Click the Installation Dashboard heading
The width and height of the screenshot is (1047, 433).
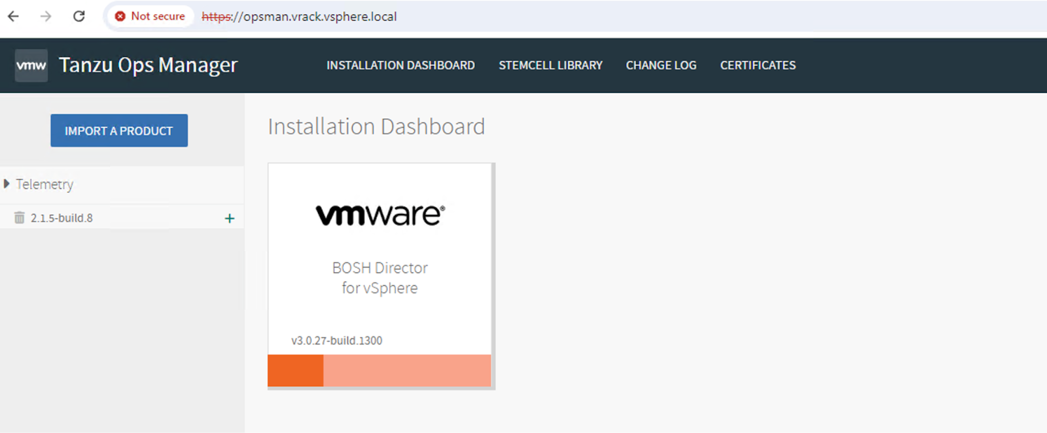376,126
